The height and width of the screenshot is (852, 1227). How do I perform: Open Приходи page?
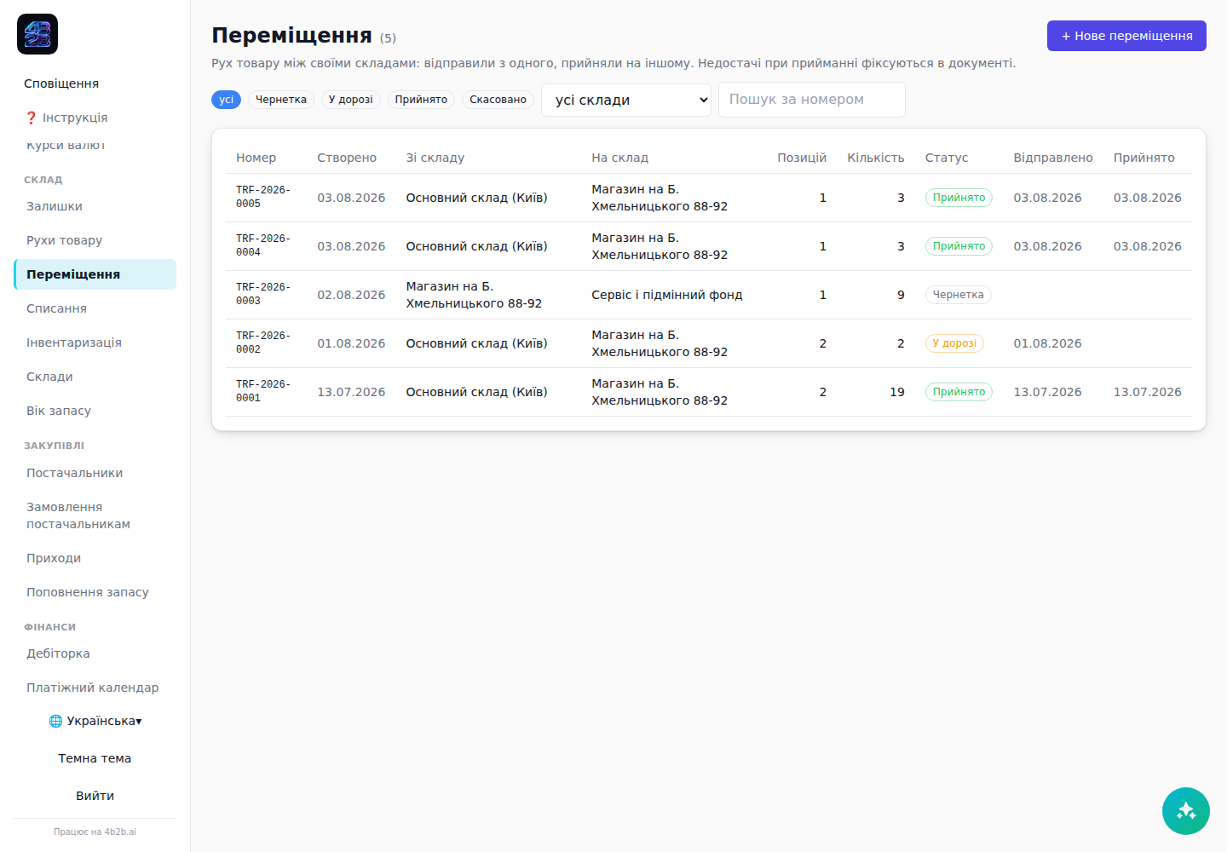coord(95,558)
